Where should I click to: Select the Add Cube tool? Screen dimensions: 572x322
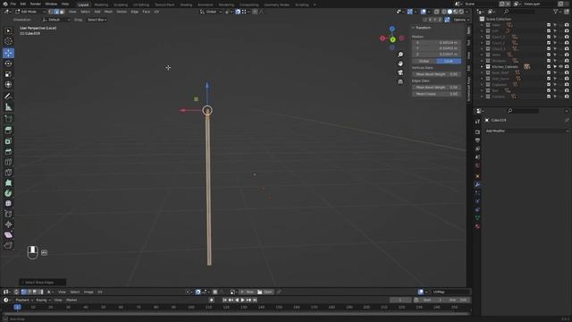coord(8,119)
